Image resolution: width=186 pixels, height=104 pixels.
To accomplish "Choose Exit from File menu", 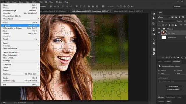I will (x=20, y=85).
